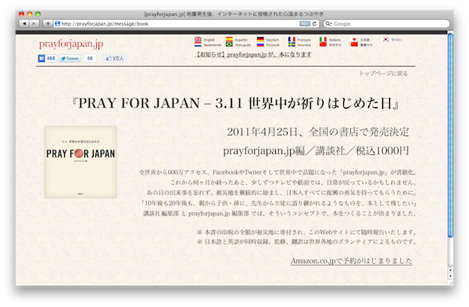Switch language to Deutsch link
Image resolution: width=469 pixels, height=307 pixels.
(273, 40)
